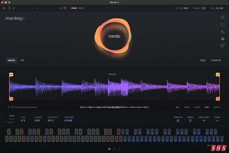Select the waveform view icon at bottom center
Viewport: 229px width, 153px height.
click(109, 149)
